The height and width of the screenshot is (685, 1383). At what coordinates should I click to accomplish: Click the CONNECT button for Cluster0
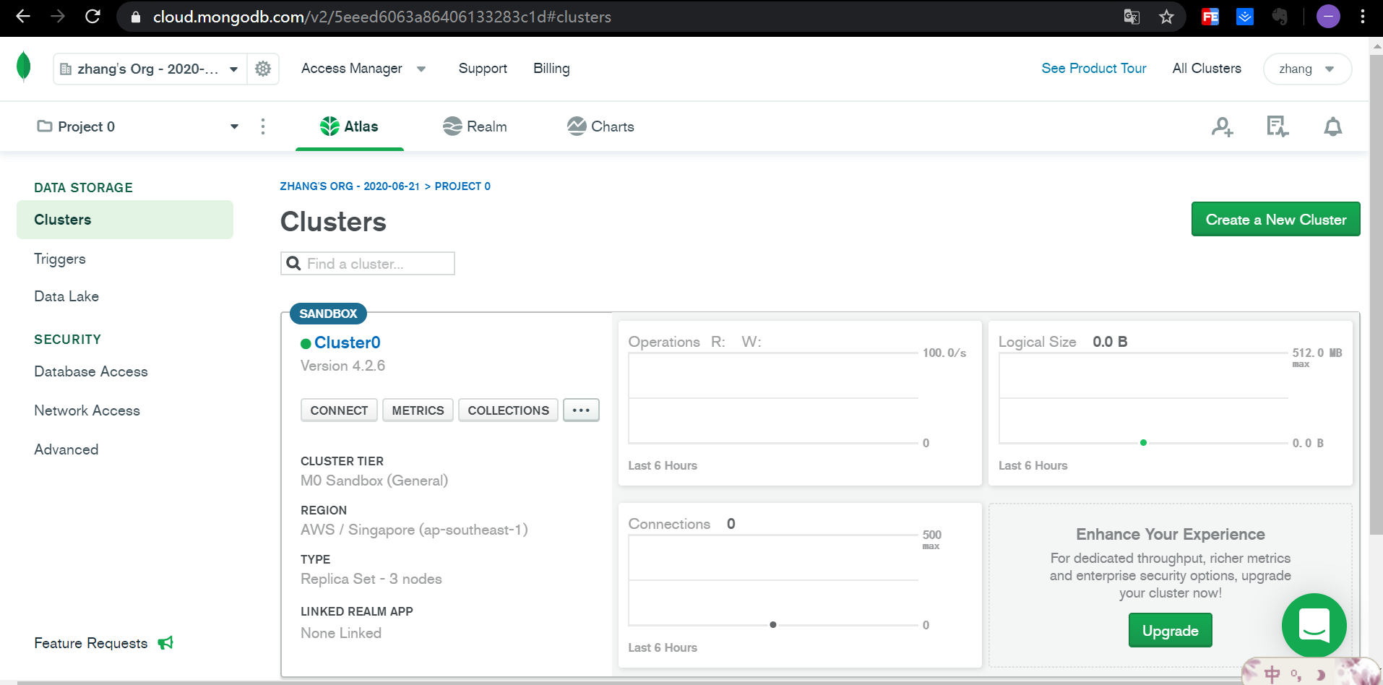[x=339, y=410]
